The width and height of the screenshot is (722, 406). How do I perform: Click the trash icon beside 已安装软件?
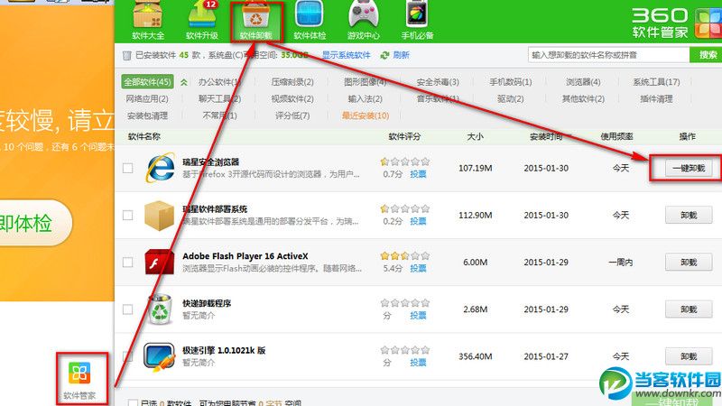point(127,56)
